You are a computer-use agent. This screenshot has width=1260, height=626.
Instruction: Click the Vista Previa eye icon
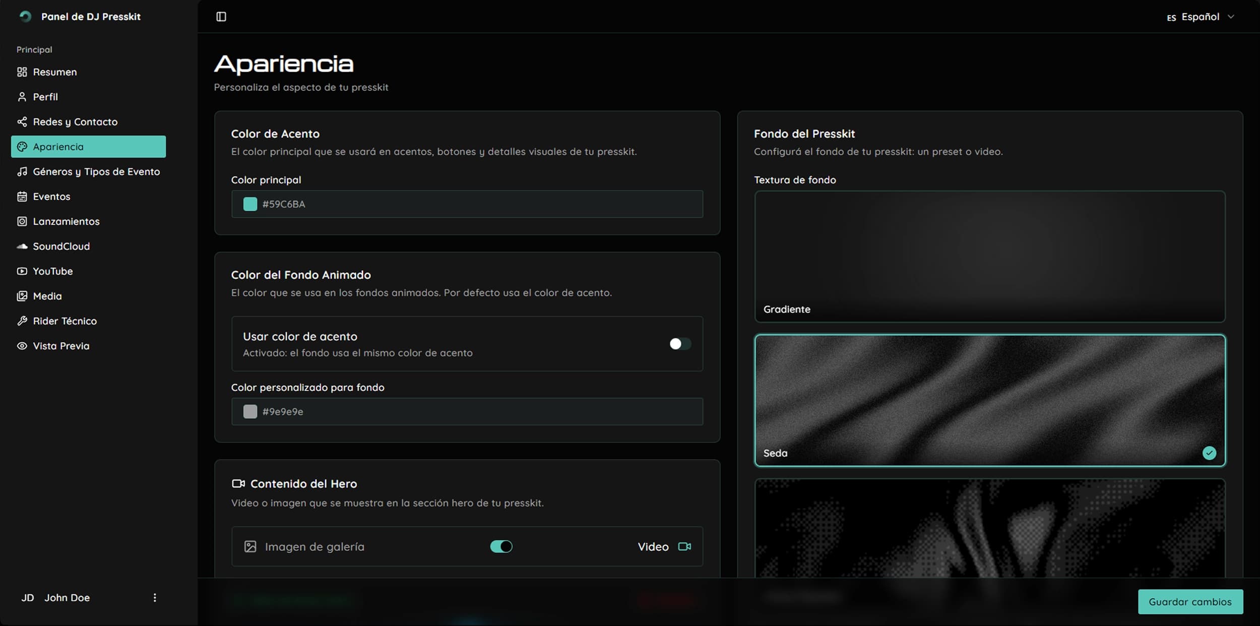pos(22,346)
